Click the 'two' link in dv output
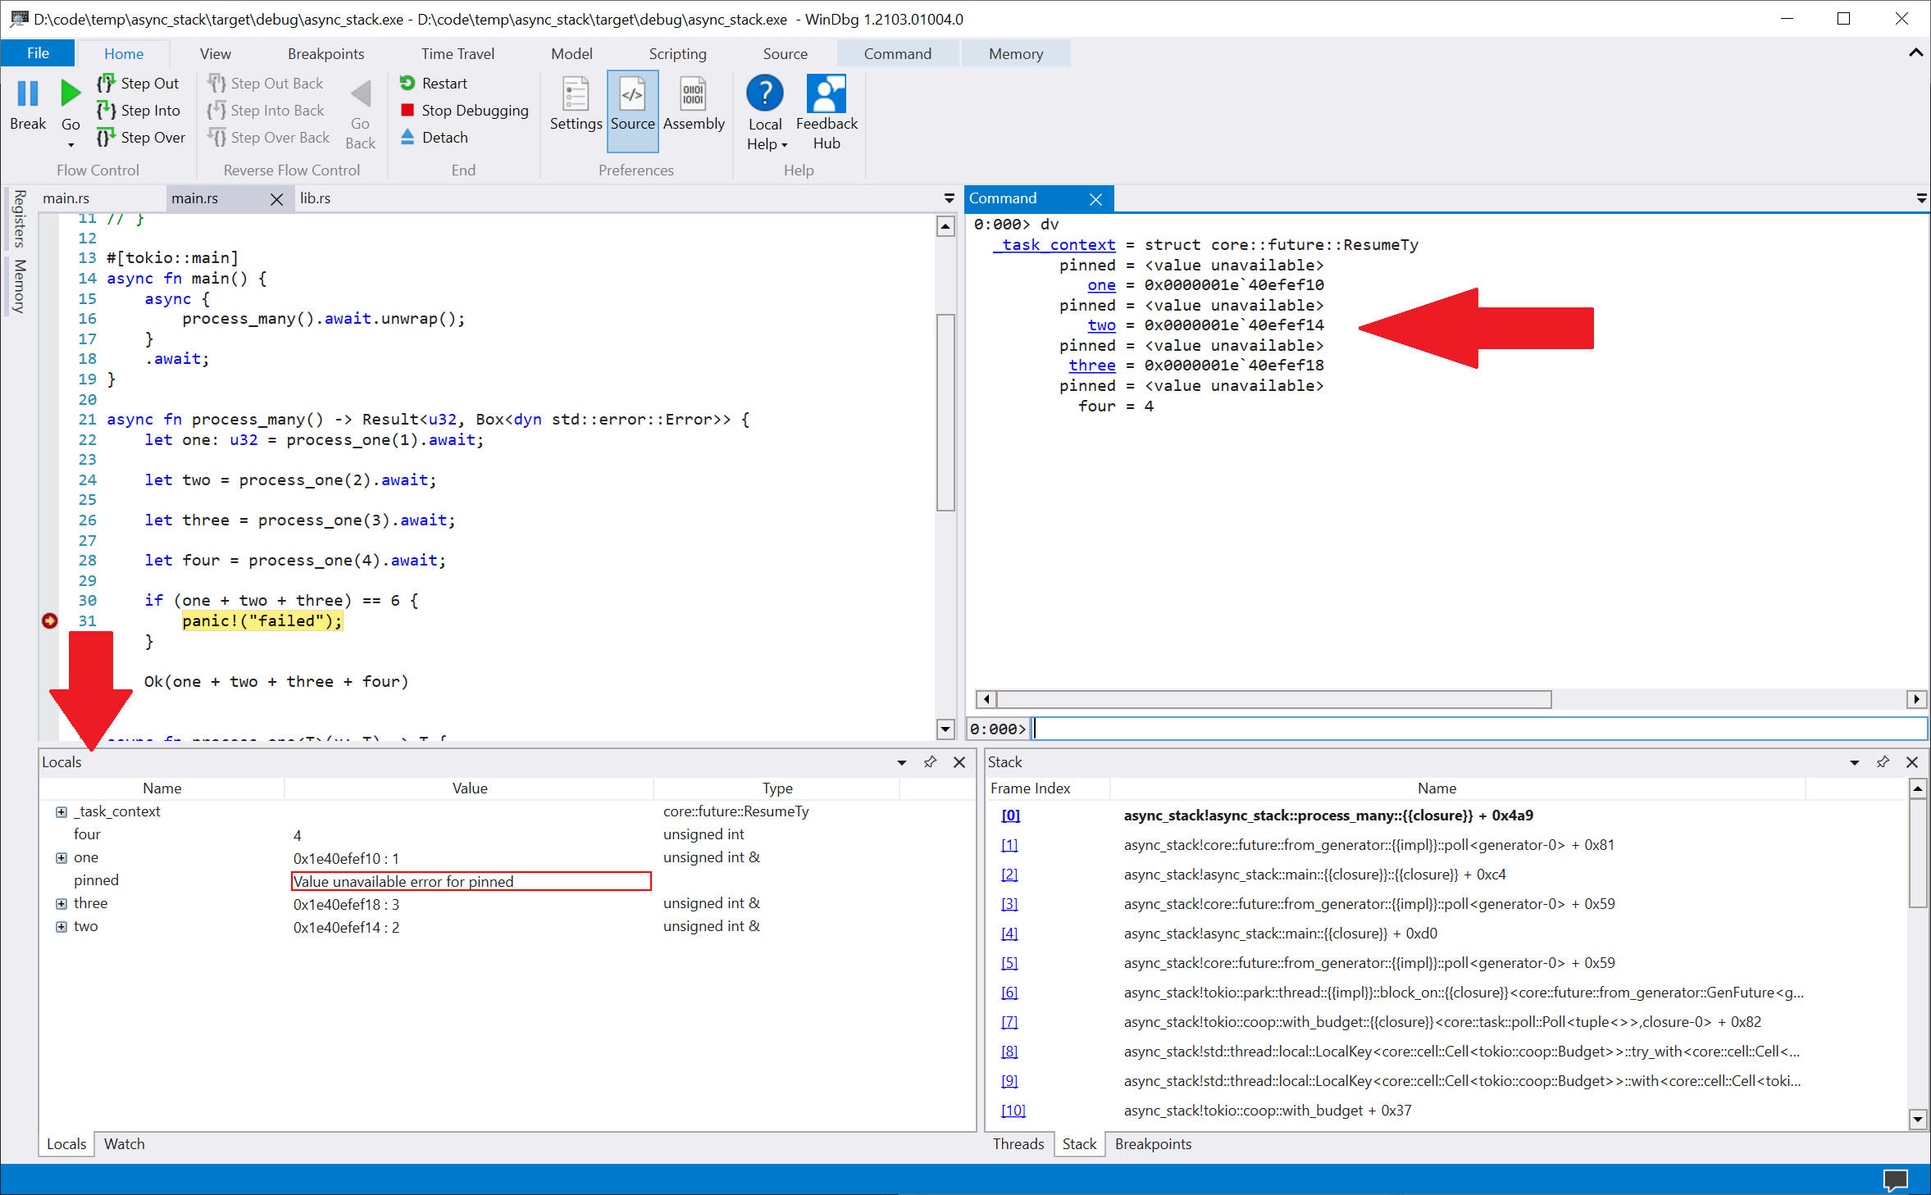The width and height of the screenshot is (1931, 1195). (x=1101, y=325)
